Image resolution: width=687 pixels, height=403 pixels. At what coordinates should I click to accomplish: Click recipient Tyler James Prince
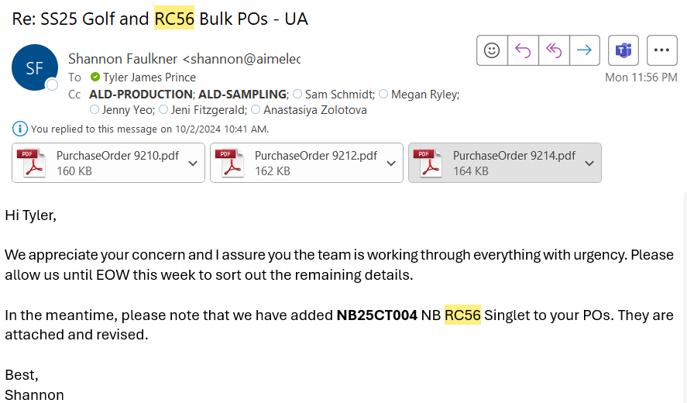pyautogui.click(x=149, y=77)
